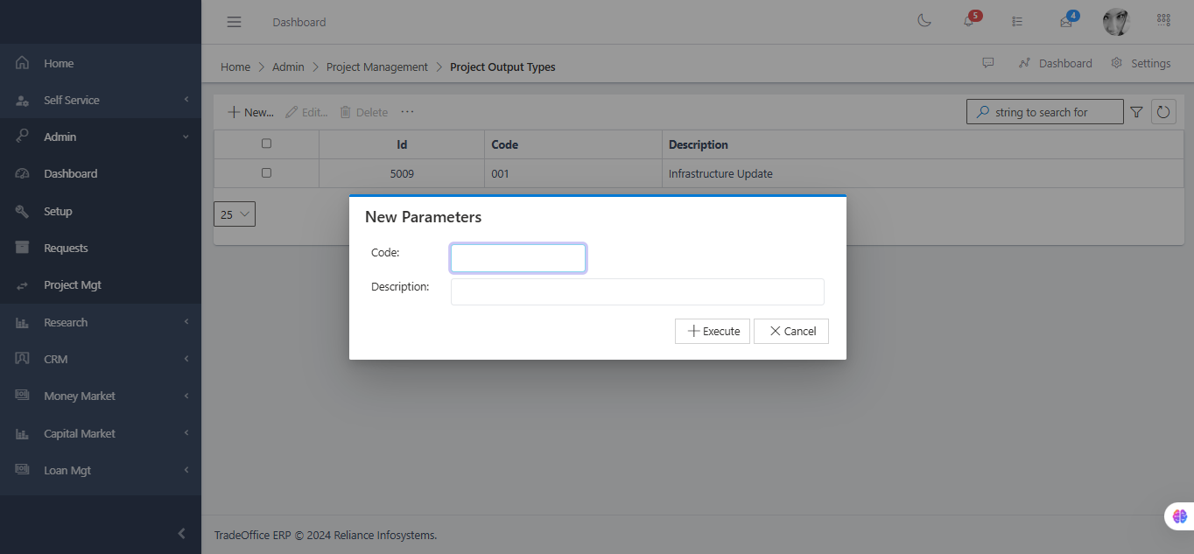Viewport: 1194px width, 554px height.
Task: Collapse the sidebar with bottom chevron
Action: click(x=181, y=533)
